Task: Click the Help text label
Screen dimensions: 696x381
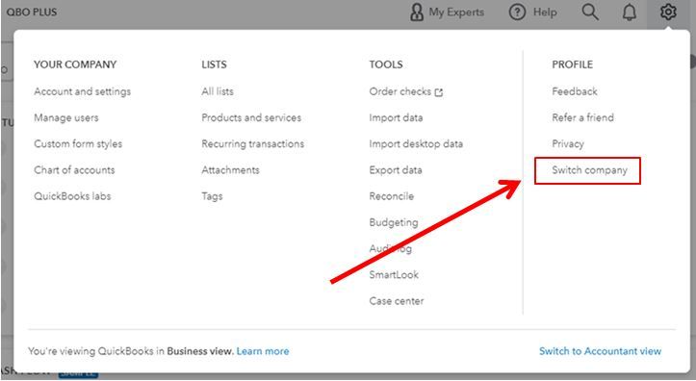Action: 545,13
